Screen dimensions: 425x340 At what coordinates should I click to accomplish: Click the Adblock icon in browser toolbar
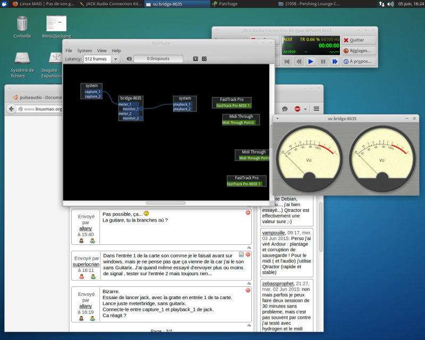(x=298, y=109)
